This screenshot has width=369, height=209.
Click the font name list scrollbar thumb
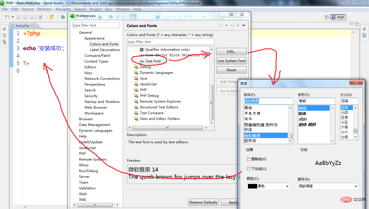pos(290,136)
